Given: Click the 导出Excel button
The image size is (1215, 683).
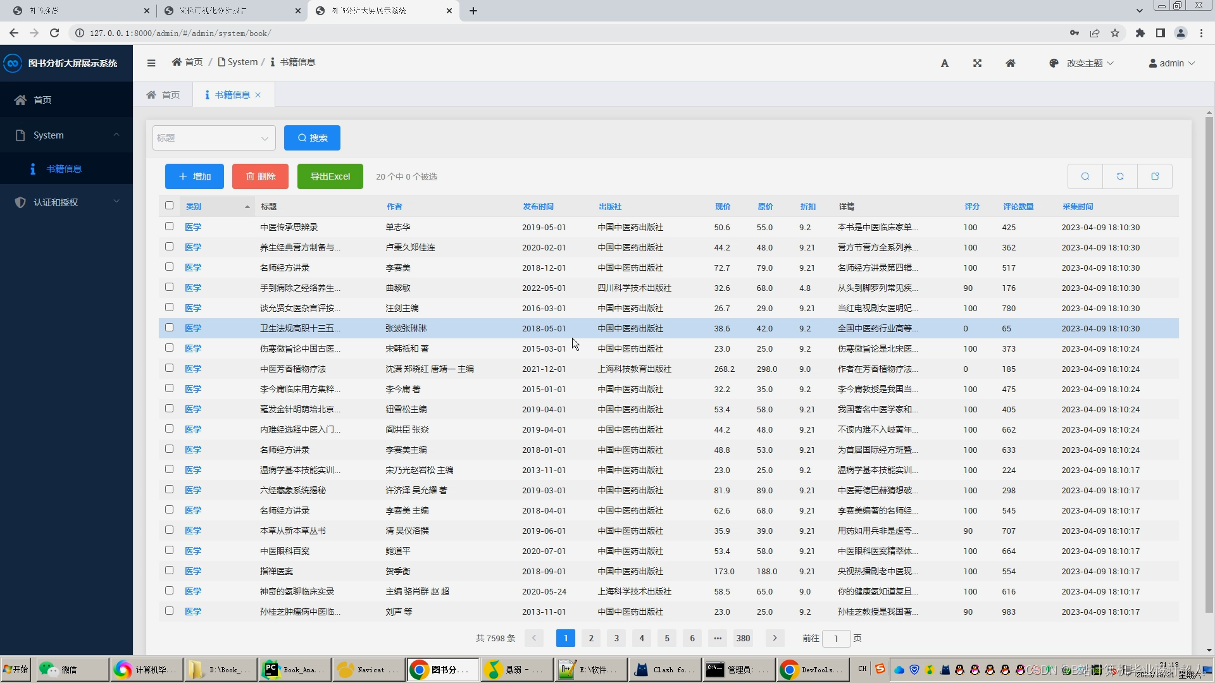Looking at the screenshot, I should click(330, 176).
